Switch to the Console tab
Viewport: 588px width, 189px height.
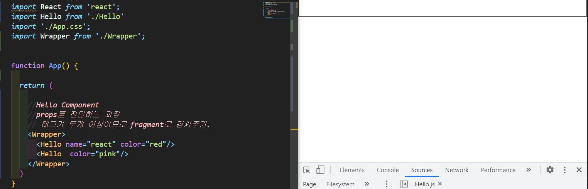(388, 170)
